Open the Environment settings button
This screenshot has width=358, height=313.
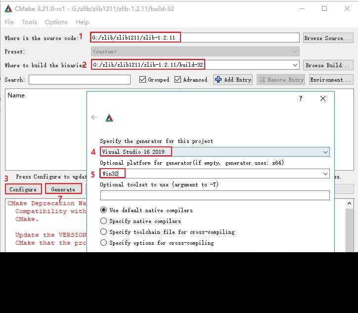click(x=331, y=80)
